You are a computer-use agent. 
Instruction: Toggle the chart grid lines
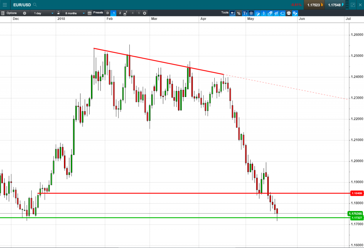pyautogui.click(x=251, y=13)
